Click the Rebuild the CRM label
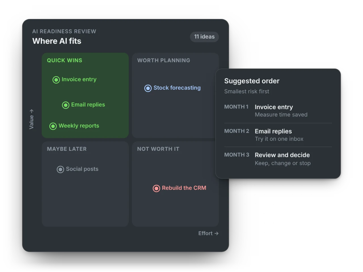 coord(184,188)
